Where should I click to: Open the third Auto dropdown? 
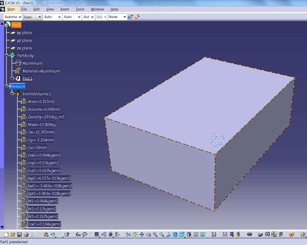pos(52,17)
